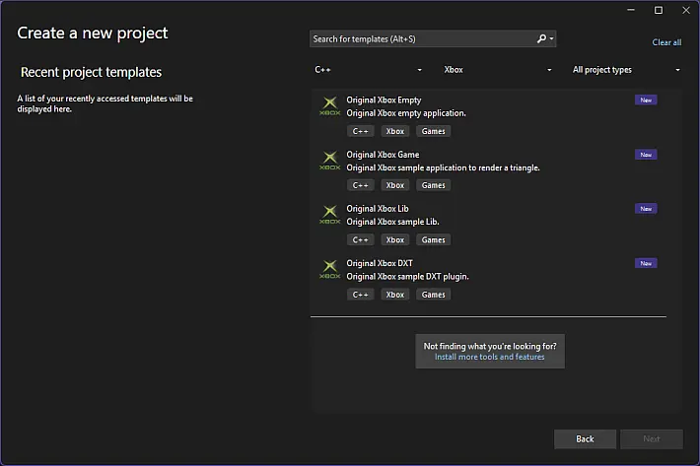The image size is (700, 466).
Task: Click C++ tag under Original Xbox Lib
Action: [x=360, y=240]
